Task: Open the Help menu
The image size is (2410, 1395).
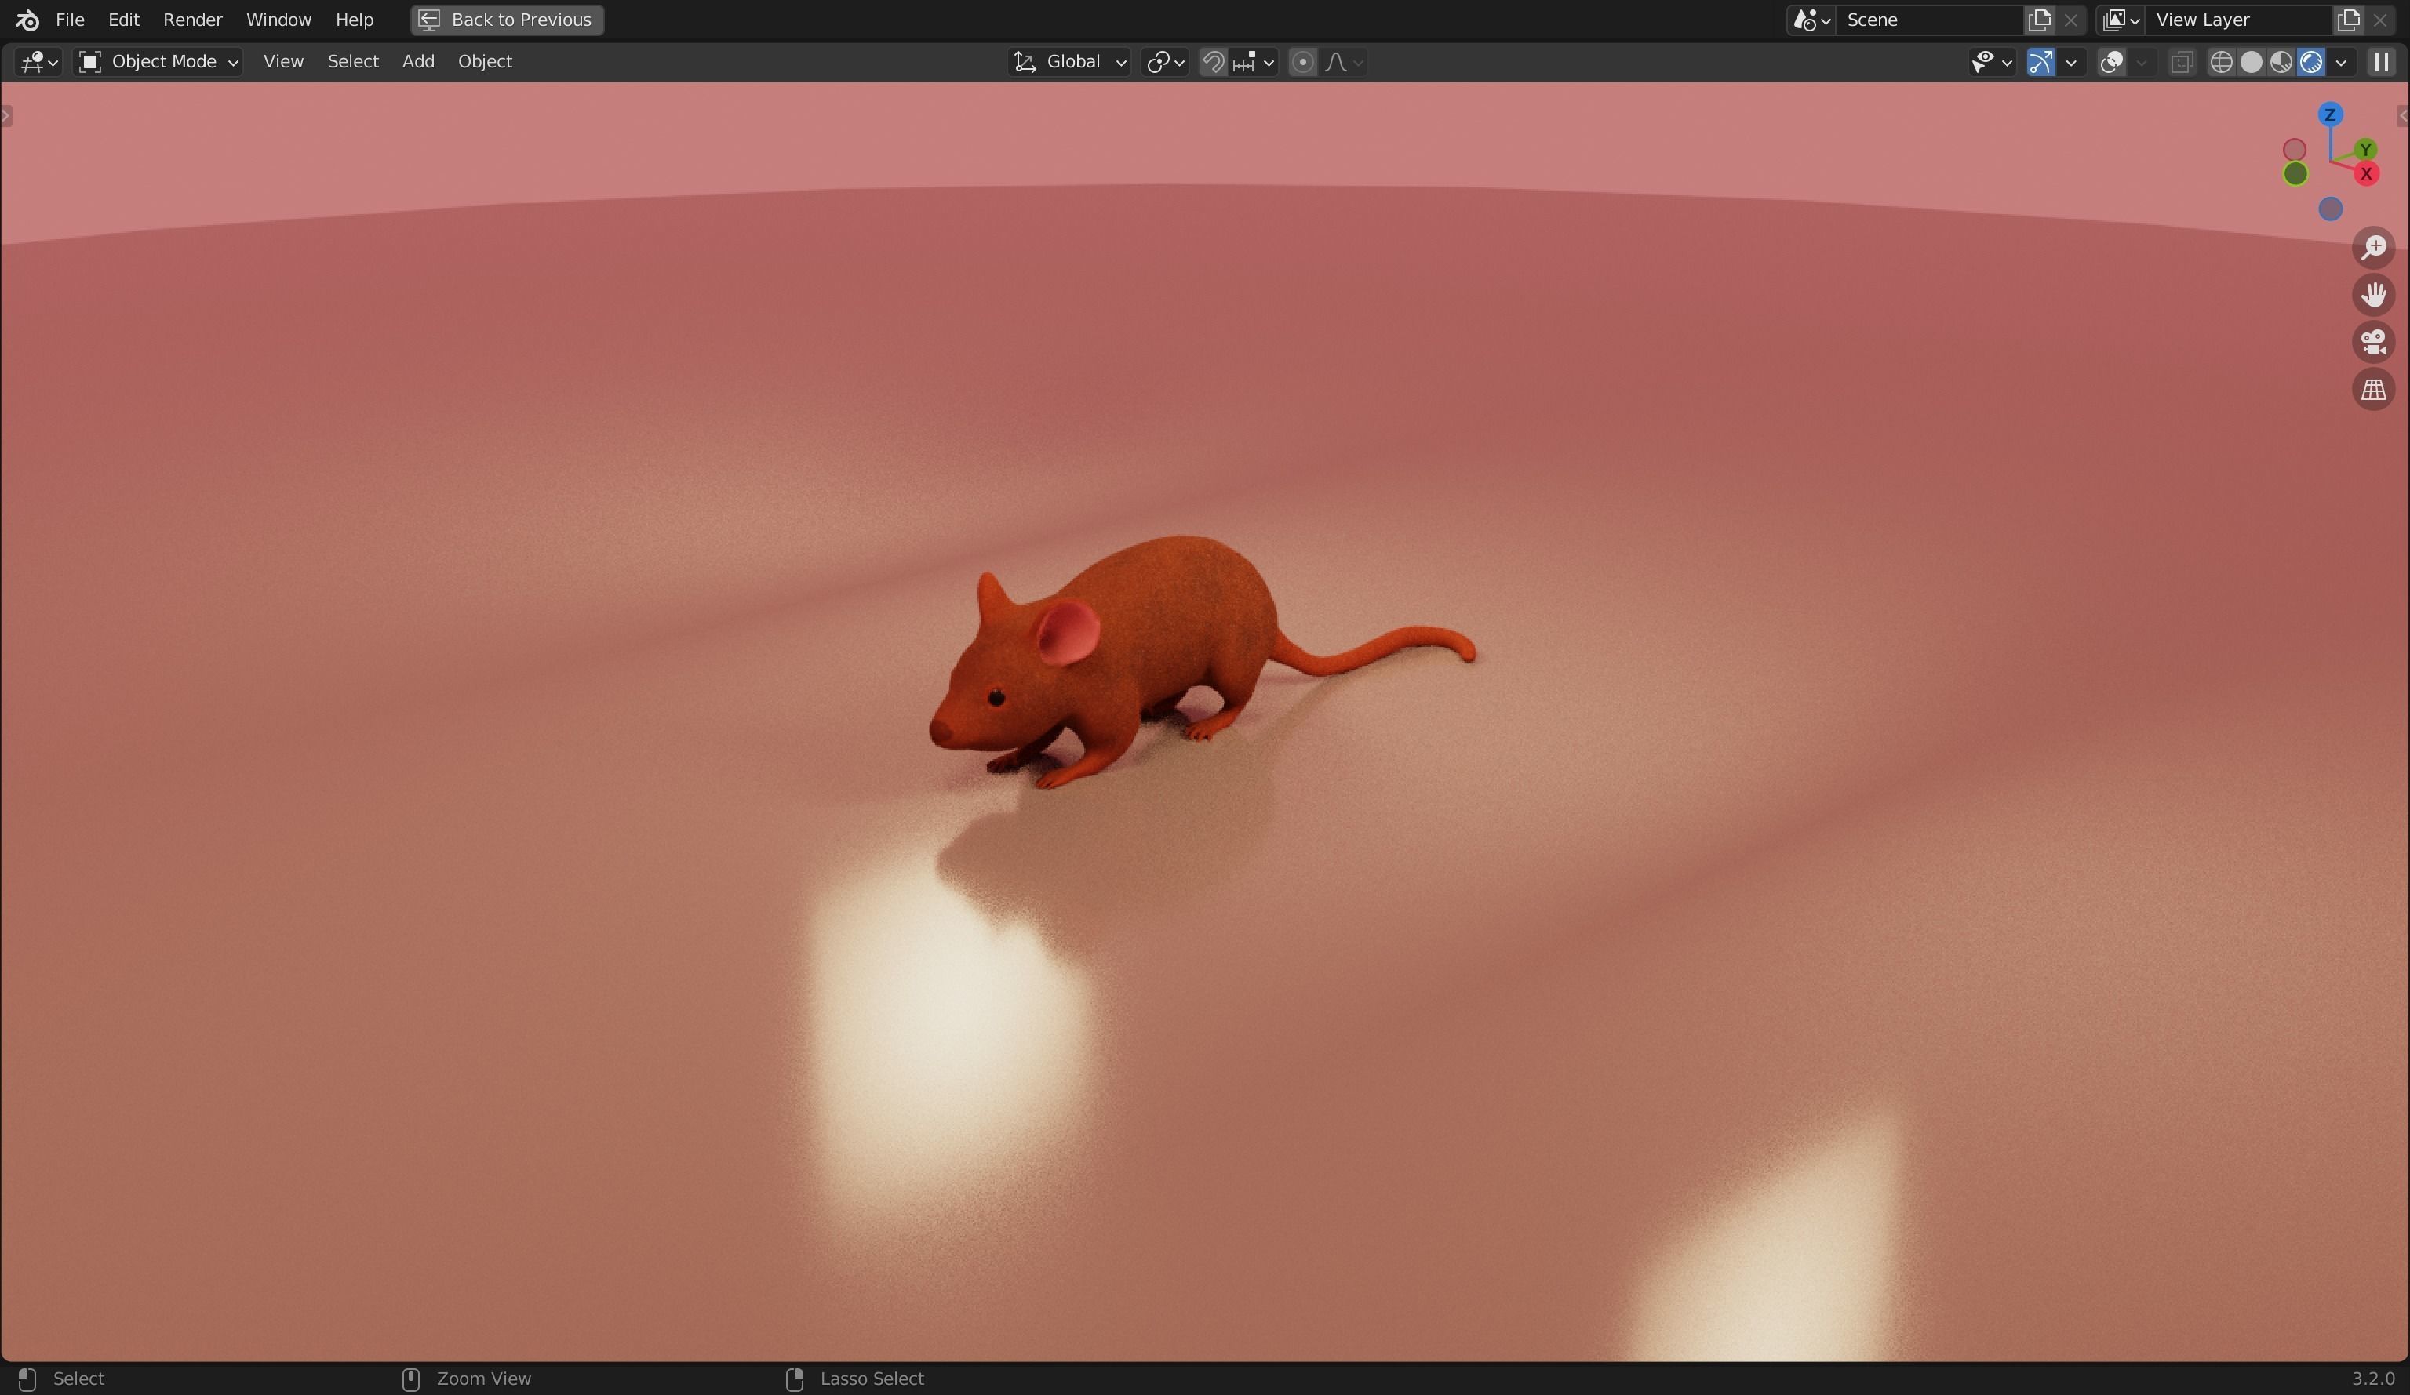Action: 354,19
